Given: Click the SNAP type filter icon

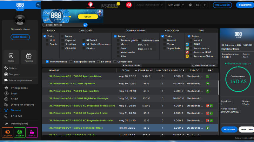Looking at the screenshot, I should (187, 44).
